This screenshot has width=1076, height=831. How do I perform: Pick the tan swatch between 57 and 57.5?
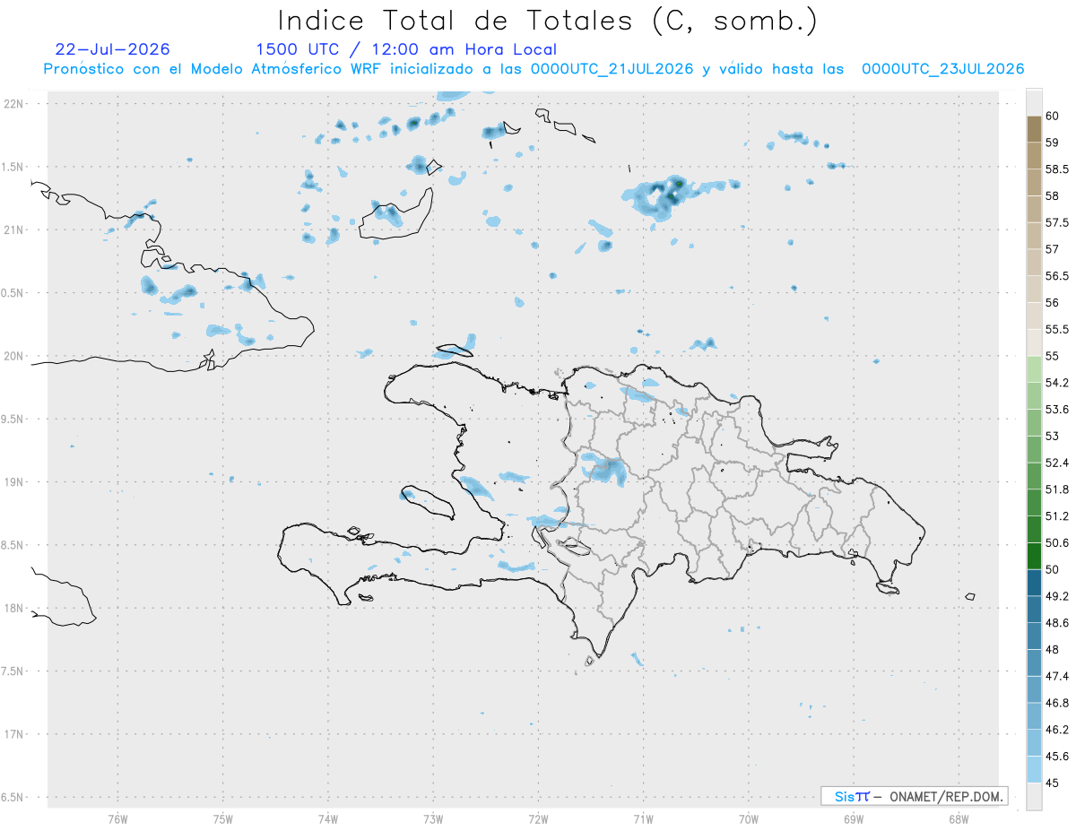point(1034,236)
